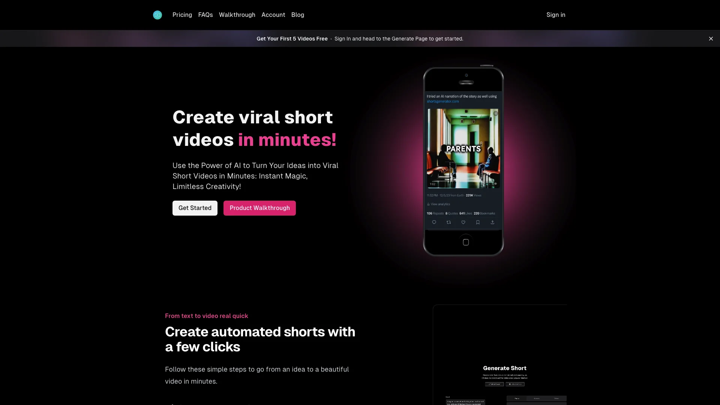The width and height of the screenshot is (720, 405).
Task: Select the Blog navigation tab
Action: 297,15
